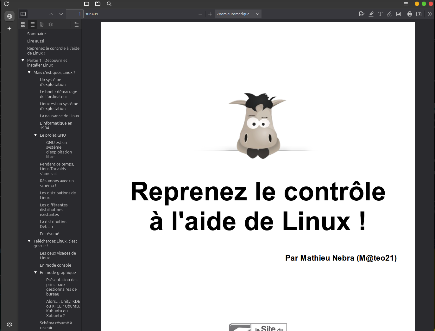Go to 'Le boot : démarrage de l'ordinateur'

[58, 94]
